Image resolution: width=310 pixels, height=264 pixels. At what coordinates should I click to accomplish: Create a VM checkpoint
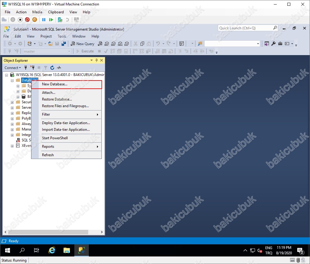[x=60, y=20]
